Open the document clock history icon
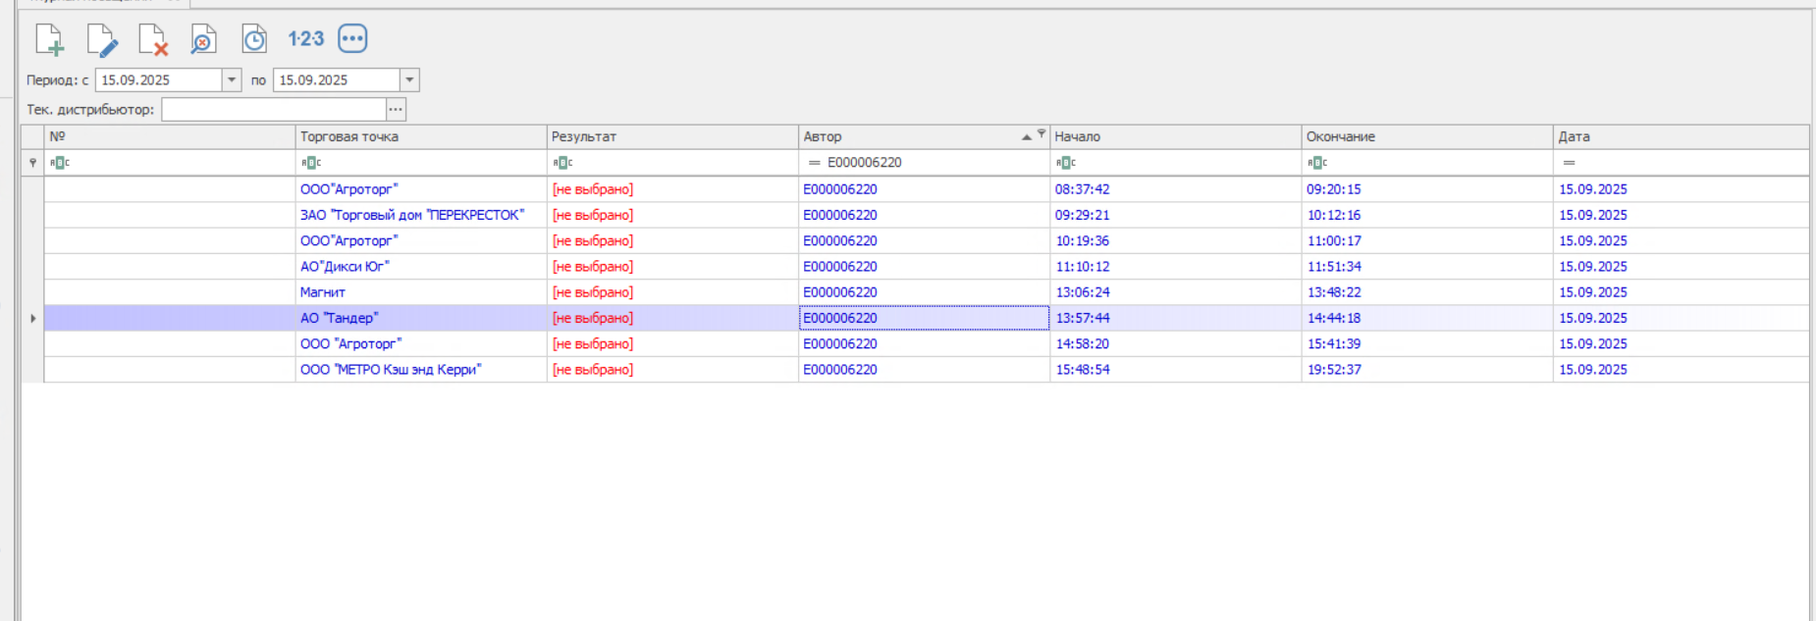The width and height of the screenshot is (1816, 621). (x=254, y=39)
